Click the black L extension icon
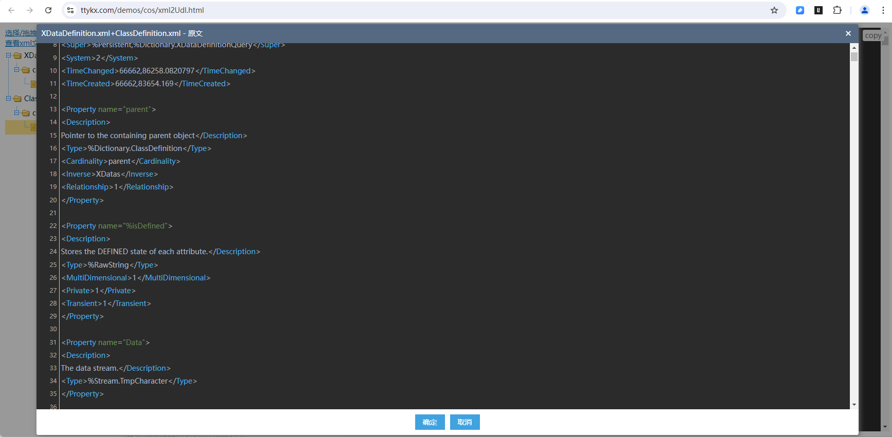 819,10
